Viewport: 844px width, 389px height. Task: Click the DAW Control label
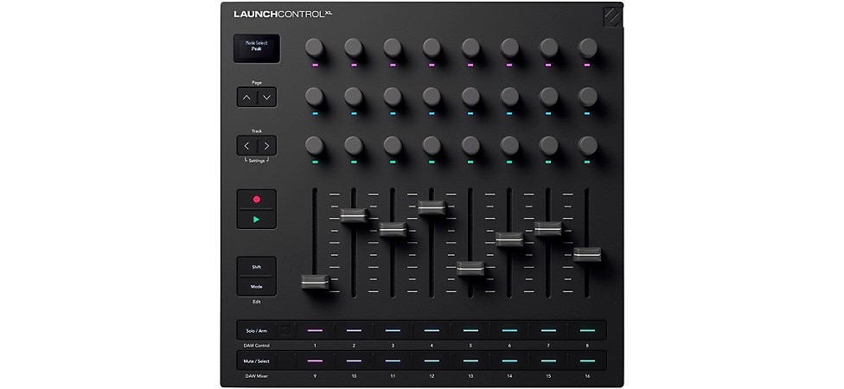click(x=257, y=346)
